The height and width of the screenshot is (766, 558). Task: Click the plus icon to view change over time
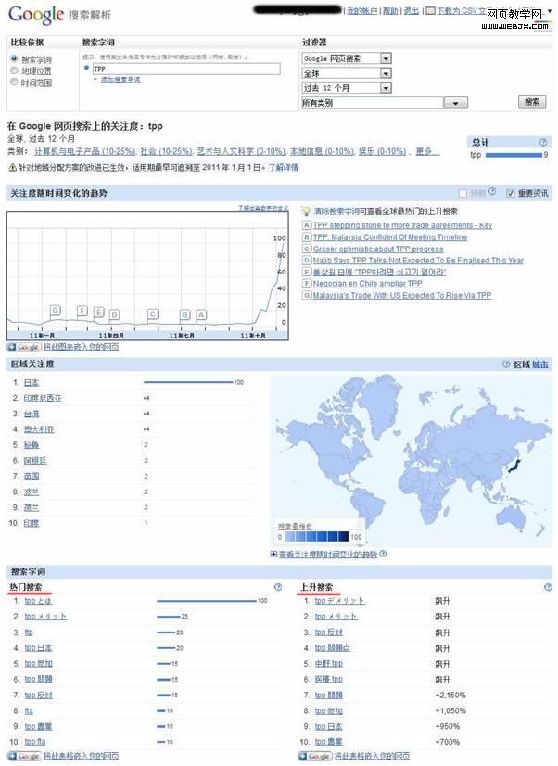pos(273,554)
